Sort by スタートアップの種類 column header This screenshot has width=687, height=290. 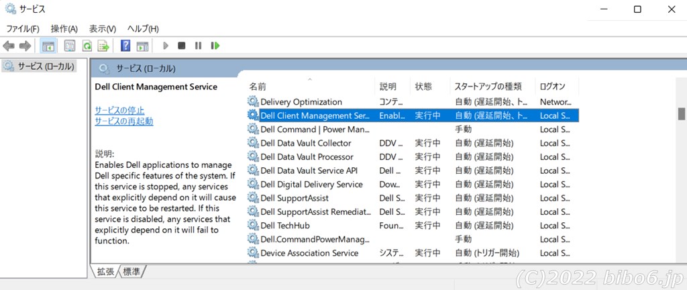[x=492, y=87]
